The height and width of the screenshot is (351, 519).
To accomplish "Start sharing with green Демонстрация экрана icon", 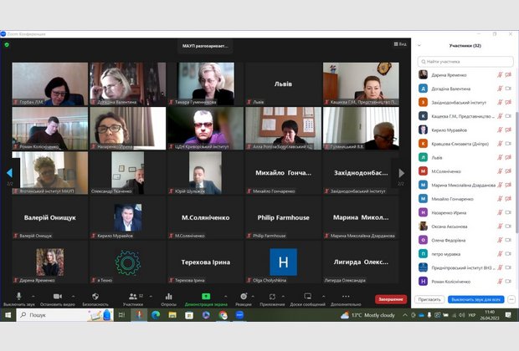I will click(205, 296).
